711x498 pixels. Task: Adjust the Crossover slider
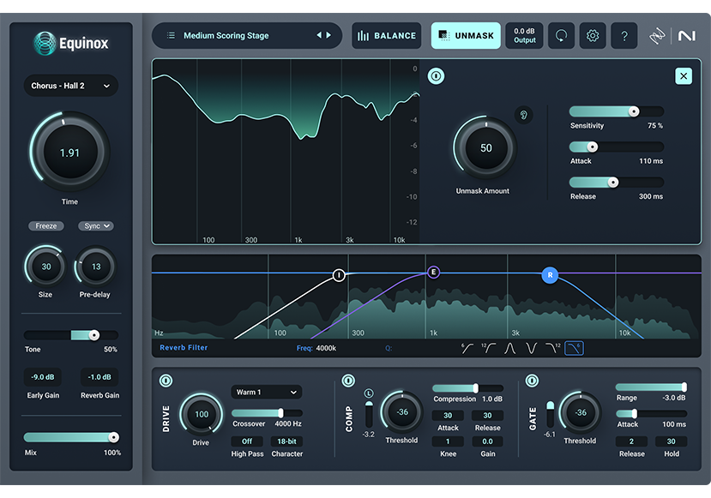267,413
